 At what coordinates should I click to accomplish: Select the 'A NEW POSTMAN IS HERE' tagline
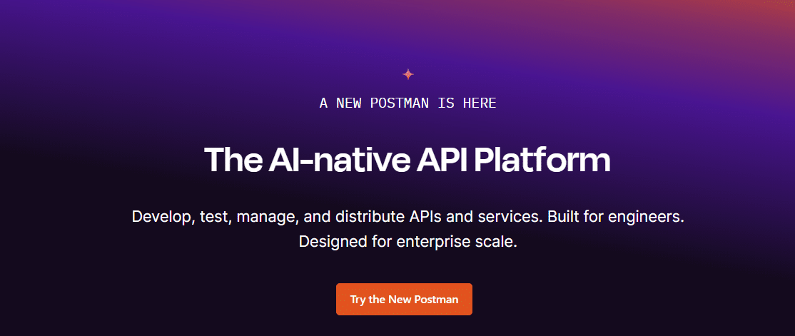pyautogui.click(x=407, y=103)
